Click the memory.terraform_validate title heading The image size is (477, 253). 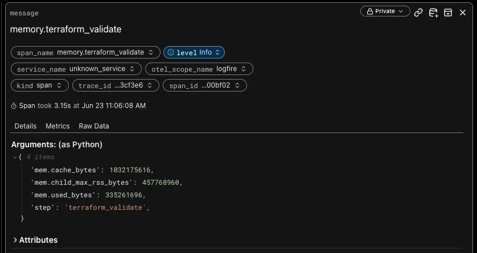(65, 30)
